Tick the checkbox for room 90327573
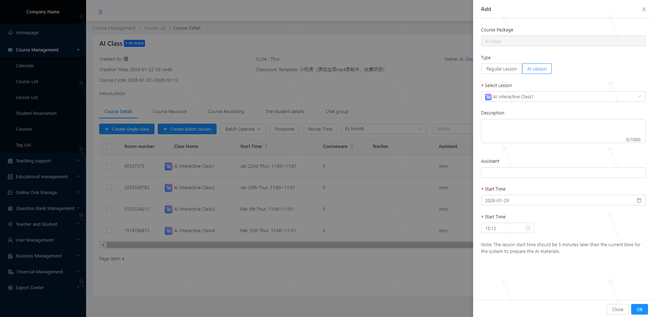This screenshot has height=317, width=653. [x=109, y=166]
